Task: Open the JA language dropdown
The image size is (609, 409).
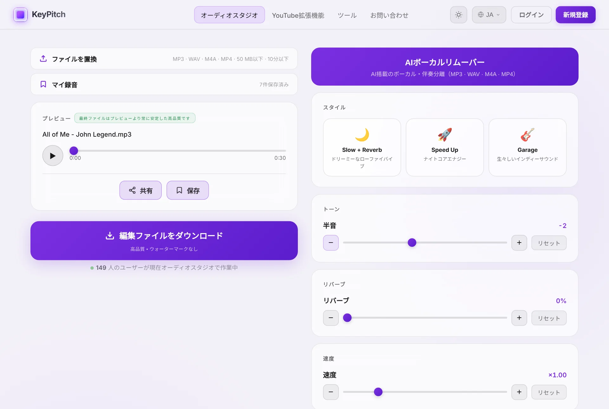Action: point(489,15)
